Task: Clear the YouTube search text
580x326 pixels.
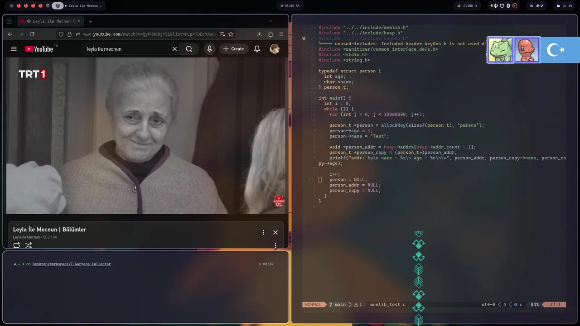Action: (x=174, y=49)
